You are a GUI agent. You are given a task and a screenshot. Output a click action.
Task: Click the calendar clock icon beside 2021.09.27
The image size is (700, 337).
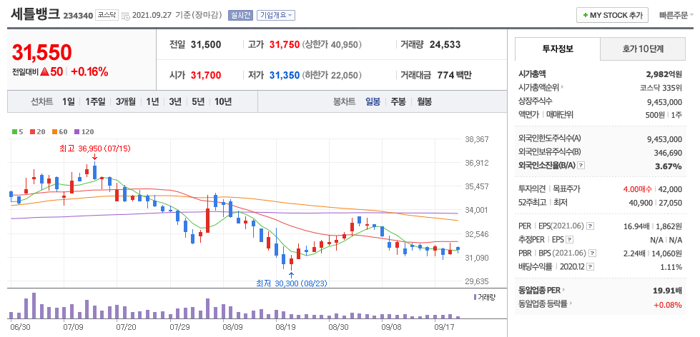pos(125,16)
